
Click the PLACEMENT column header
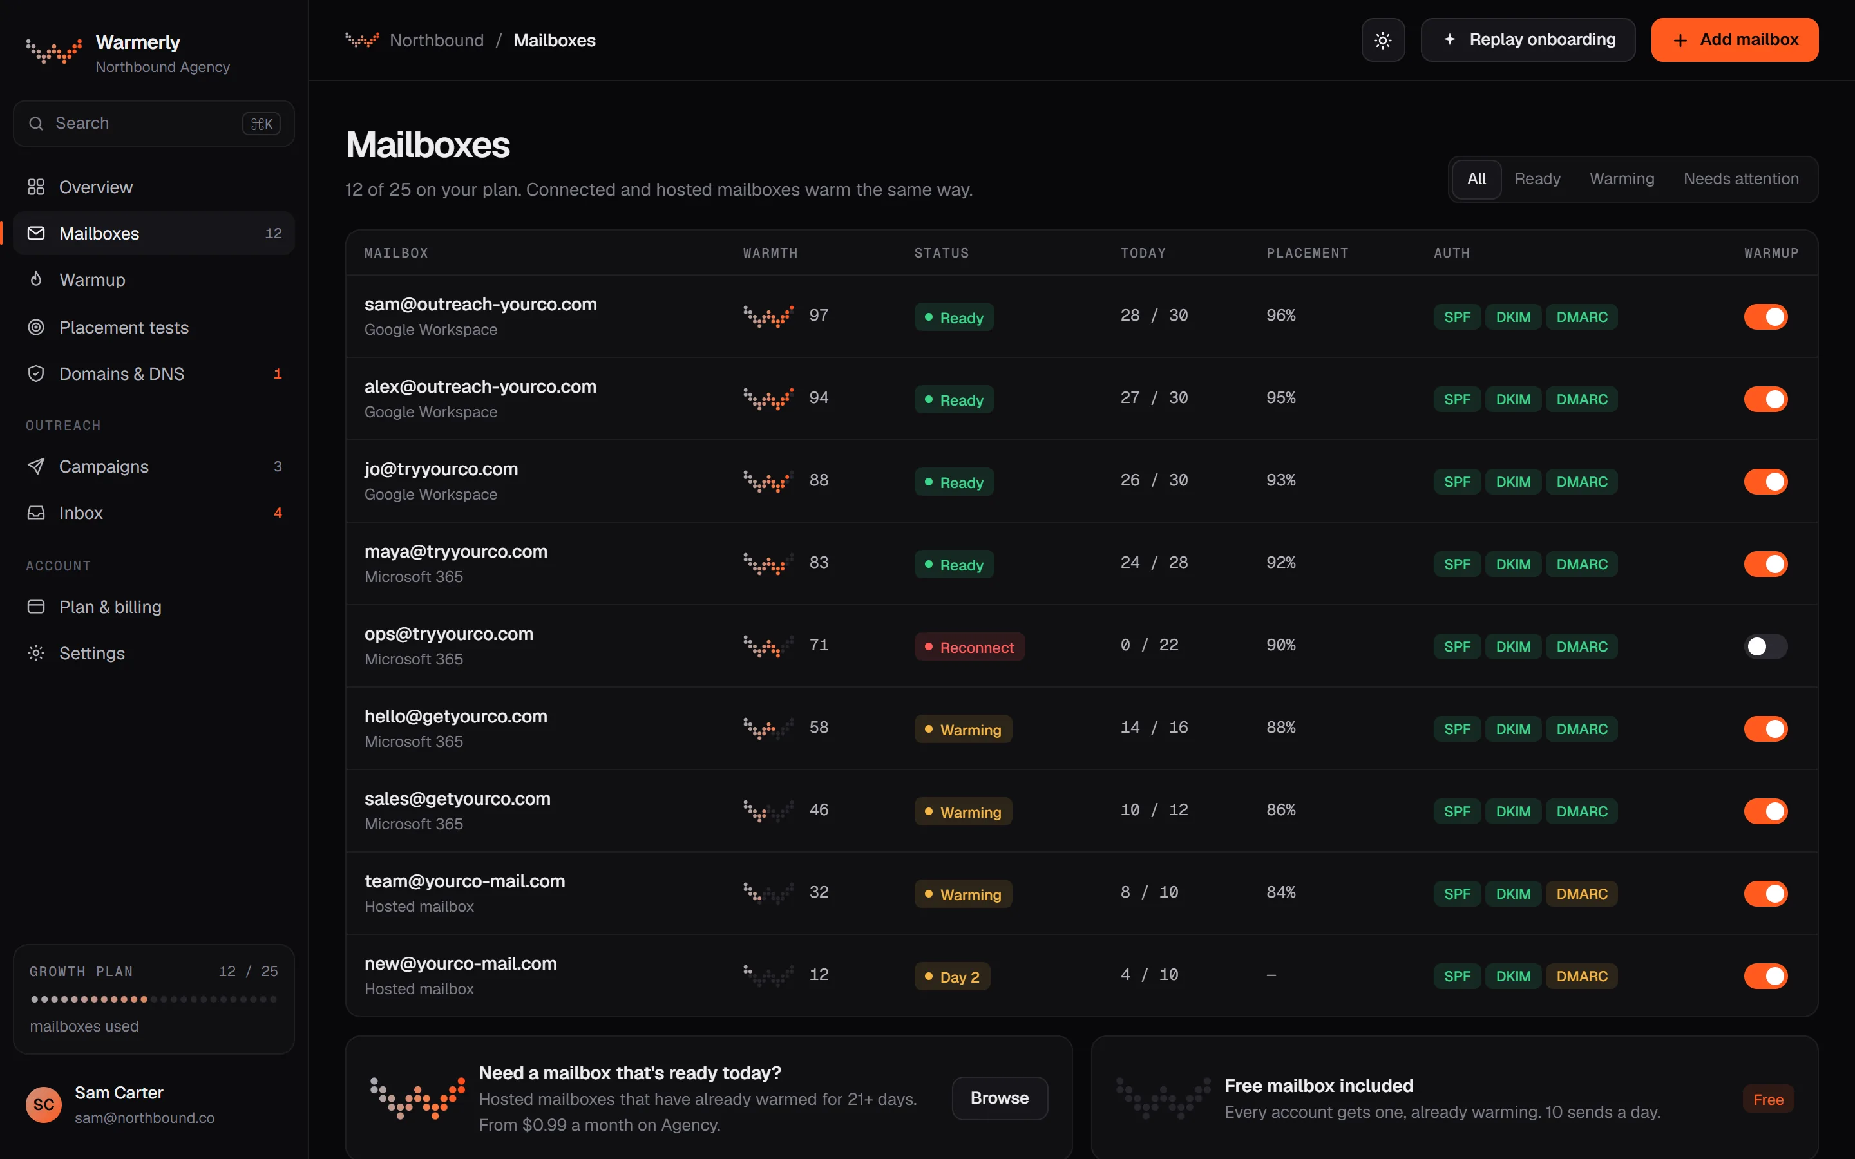1307,253
